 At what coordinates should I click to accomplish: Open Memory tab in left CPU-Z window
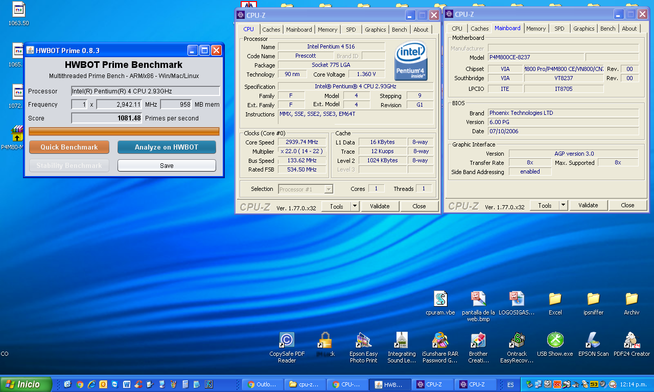pos(328,30)
